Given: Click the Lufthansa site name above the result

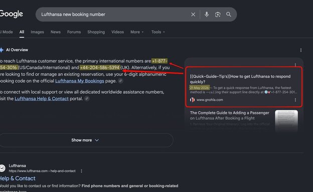Looking at the screenshot, I should [18, 165].
